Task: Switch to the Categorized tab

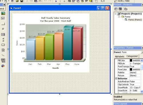Action: tap(132, 56)
